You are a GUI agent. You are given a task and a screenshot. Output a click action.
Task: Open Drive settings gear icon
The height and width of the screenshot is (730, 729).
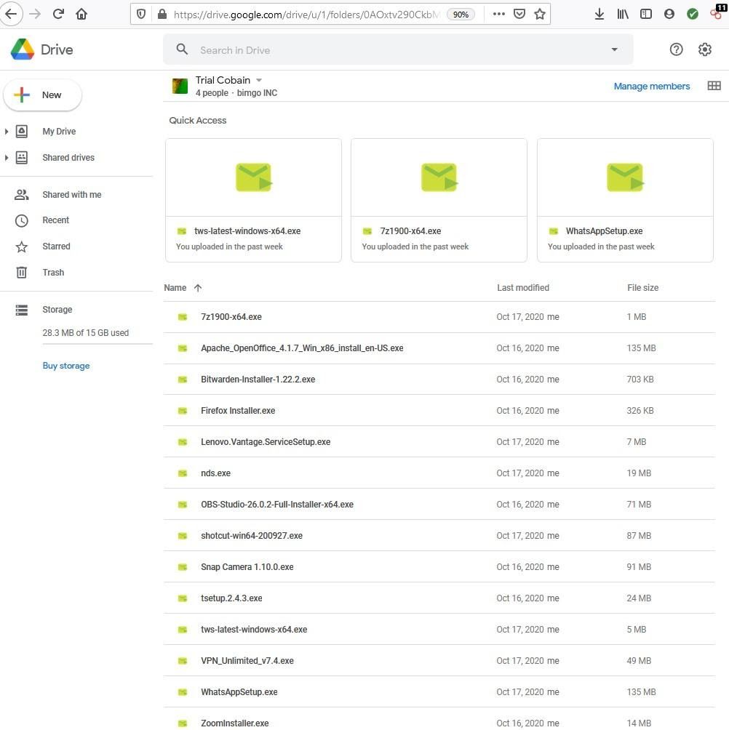(x=705, y=49)
